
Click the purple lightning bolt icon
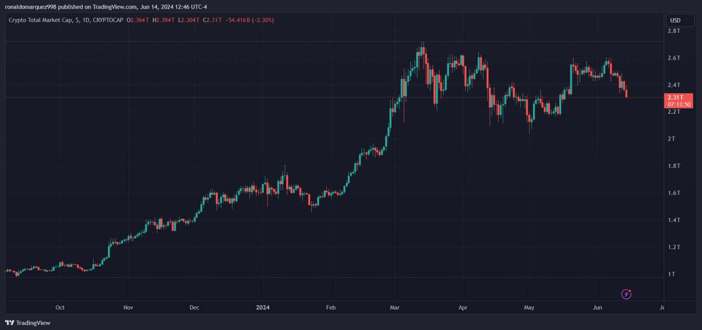(626, 294)
